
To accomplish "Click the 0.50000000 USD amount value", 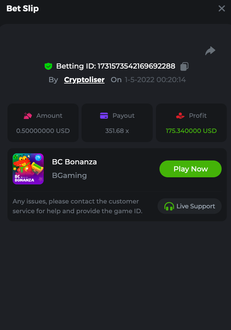I will tap(43, 131).
